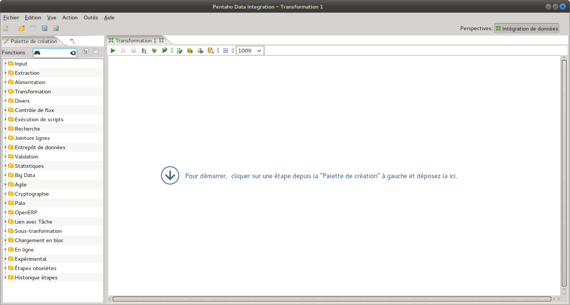570x305 pixels.
Task: Switch to Transformation 1 tab
Action: tap(136, 41)
